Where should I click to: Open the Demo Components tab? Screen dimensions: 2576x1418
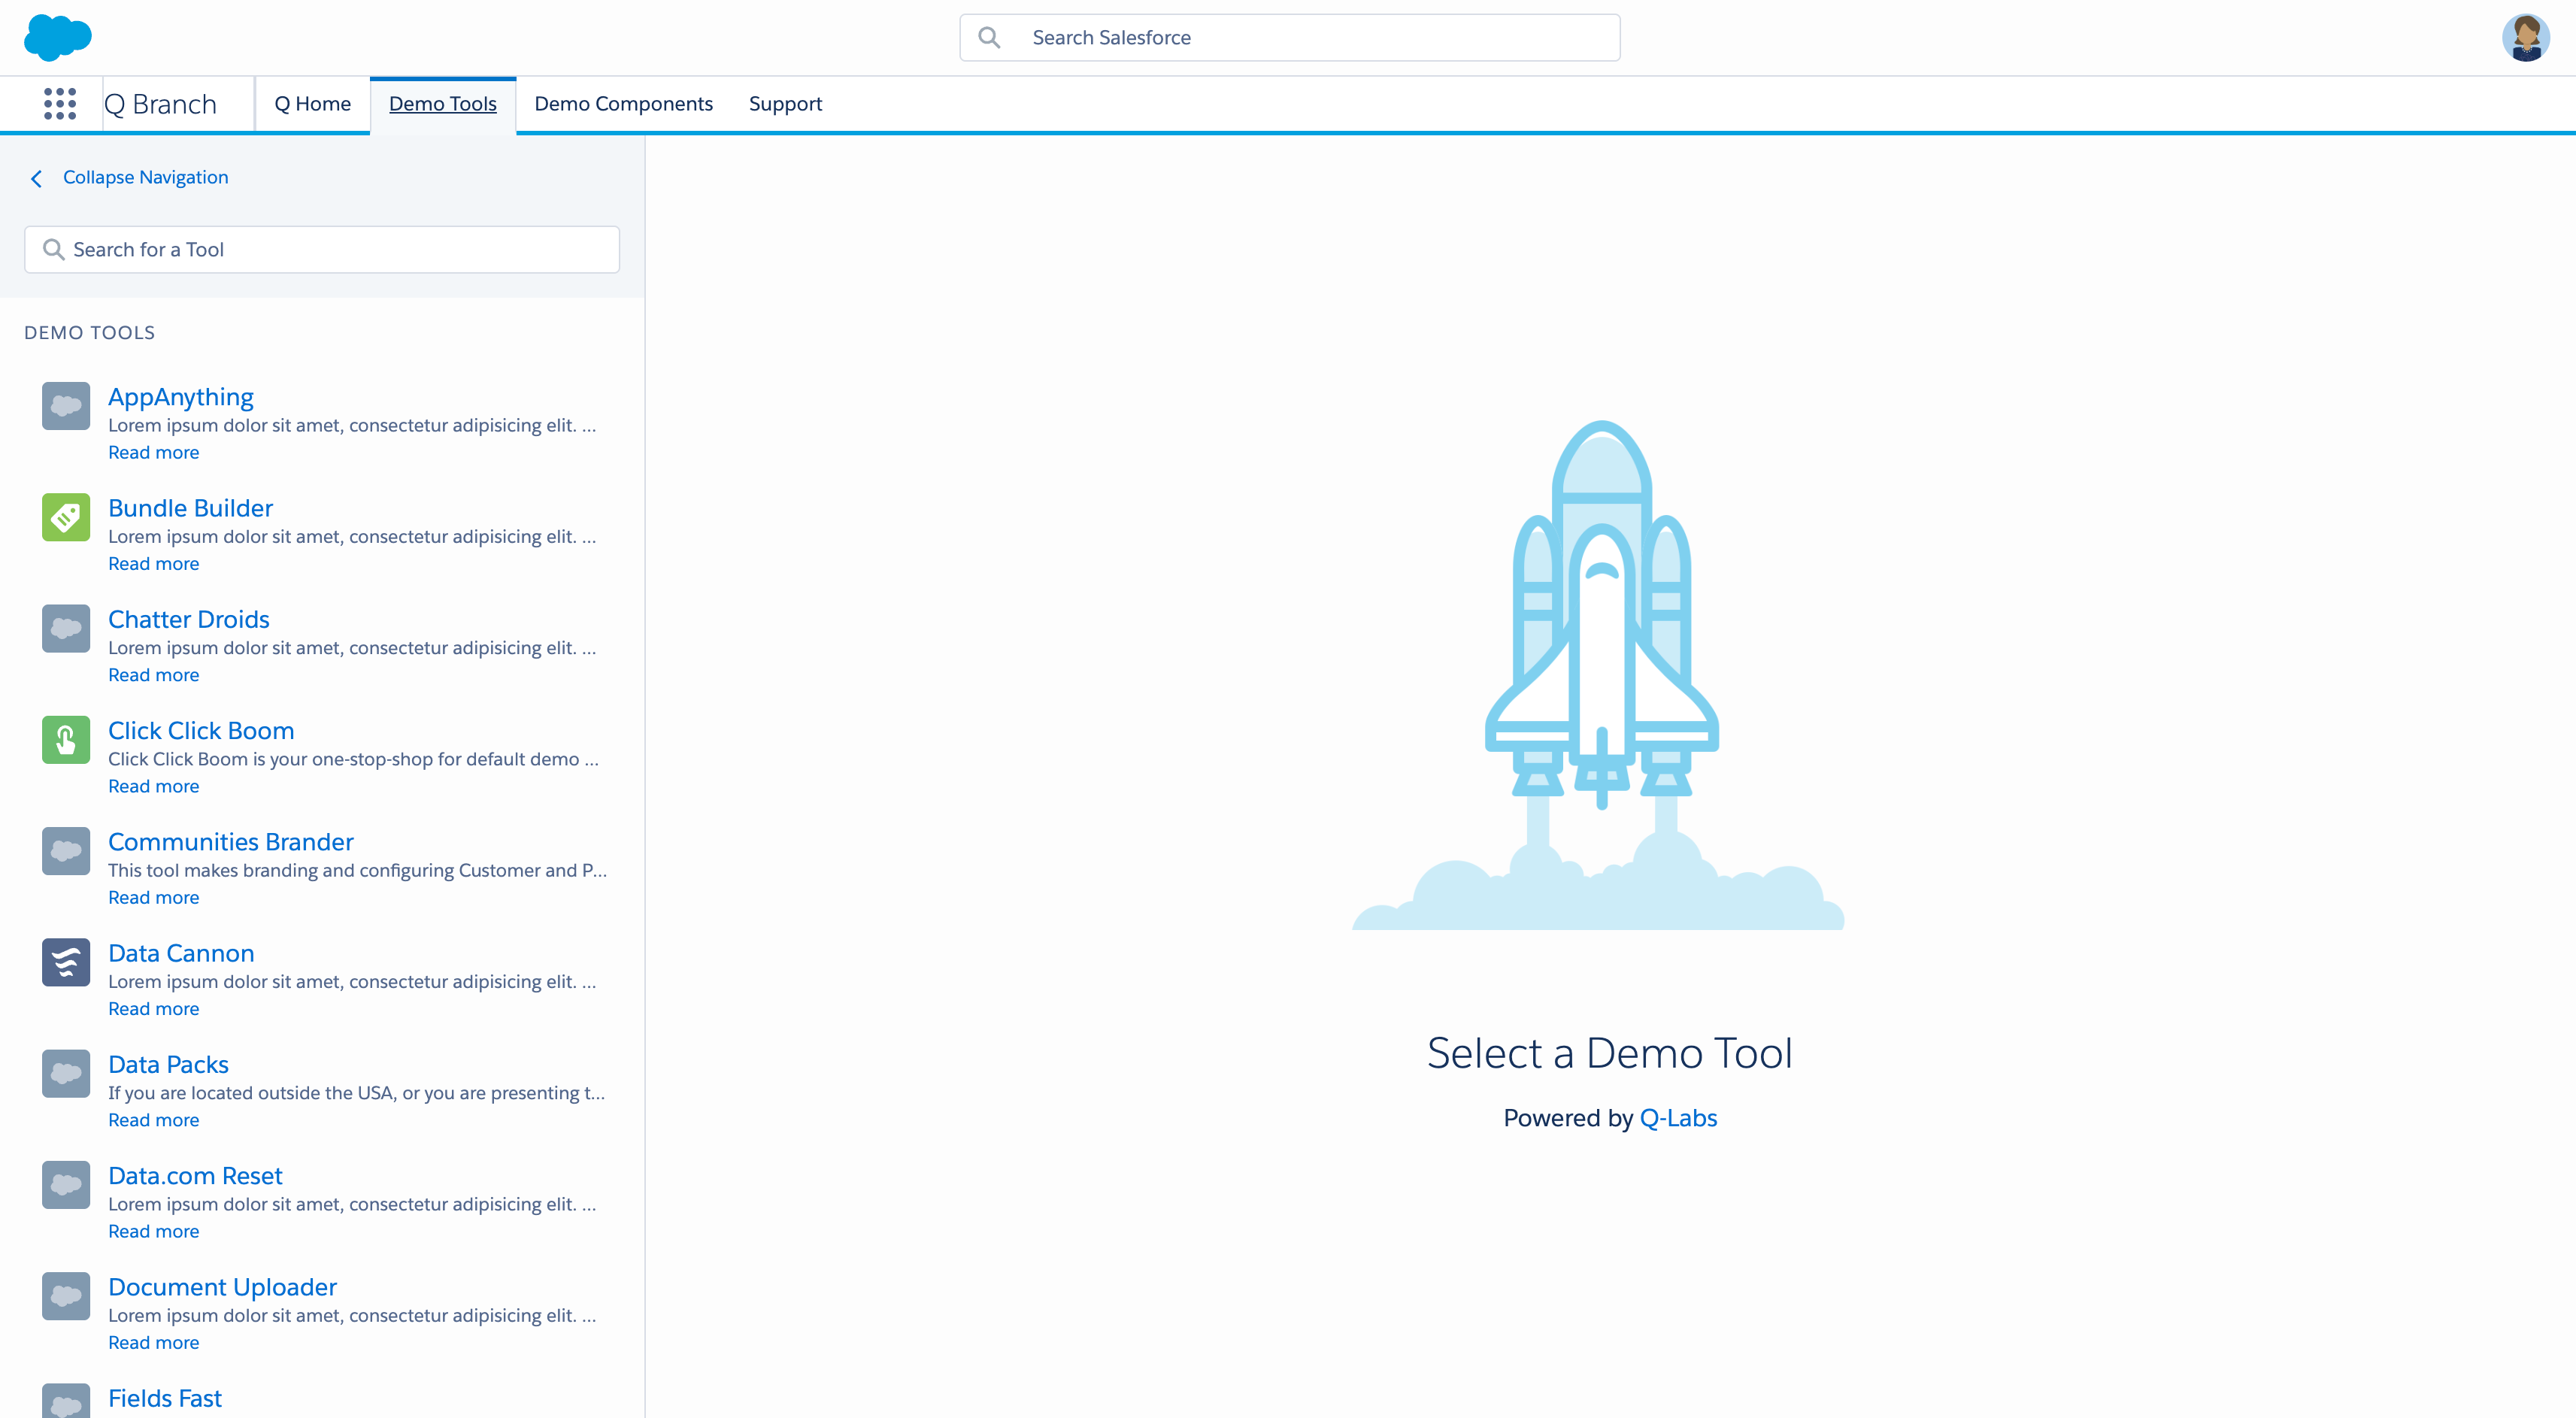(624, 104)
